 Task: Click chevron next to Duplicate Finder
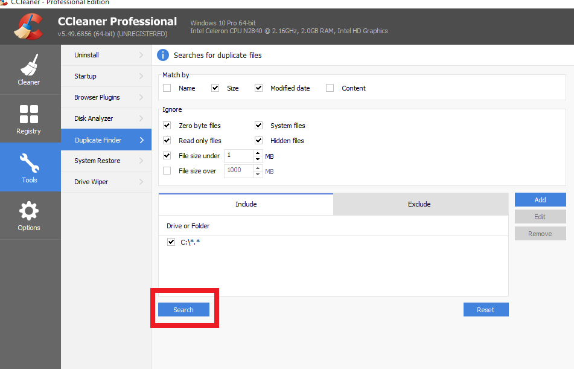point(142,140)
